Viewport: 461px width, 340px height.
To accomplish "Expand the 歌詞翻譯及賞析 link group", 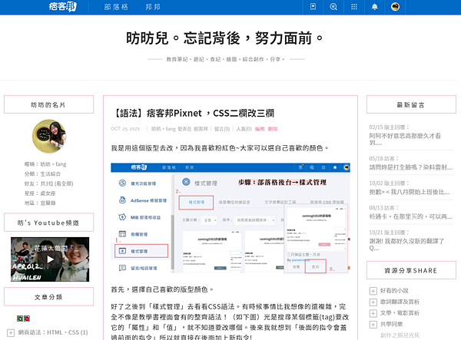I will coord(373,302).
